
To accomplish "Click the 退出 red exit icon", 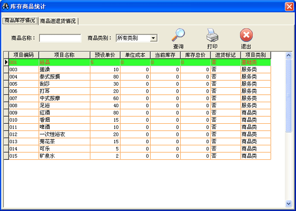I will coord(246,35).
